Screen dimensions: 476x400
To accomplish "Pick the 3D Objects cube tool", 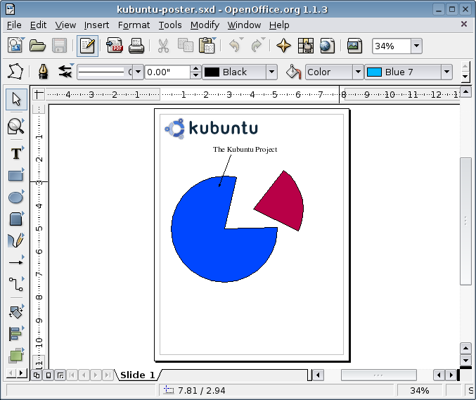I will click(15, 219).
